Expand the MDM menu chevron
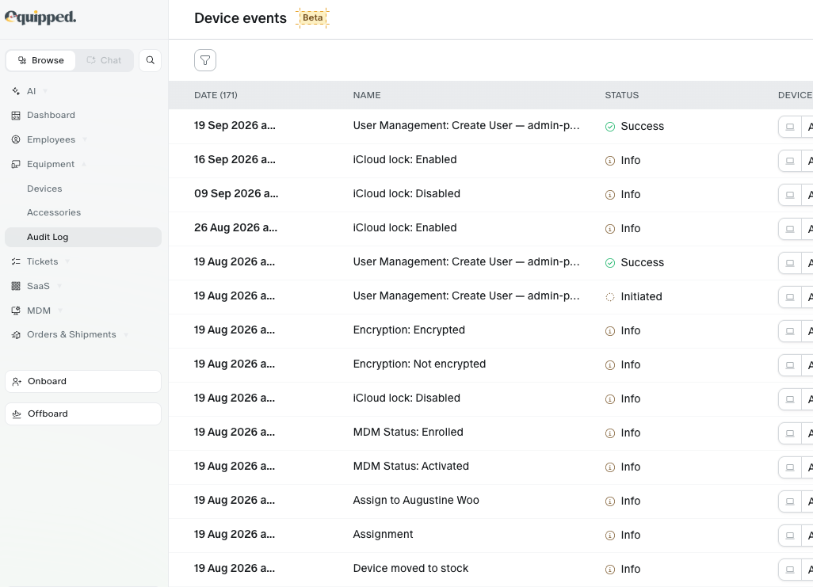This screenshot has height=587, width=813. (x=60, y=311)
